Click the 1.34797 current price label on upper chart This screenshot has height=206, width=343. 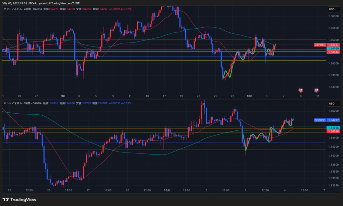point(333,45)
